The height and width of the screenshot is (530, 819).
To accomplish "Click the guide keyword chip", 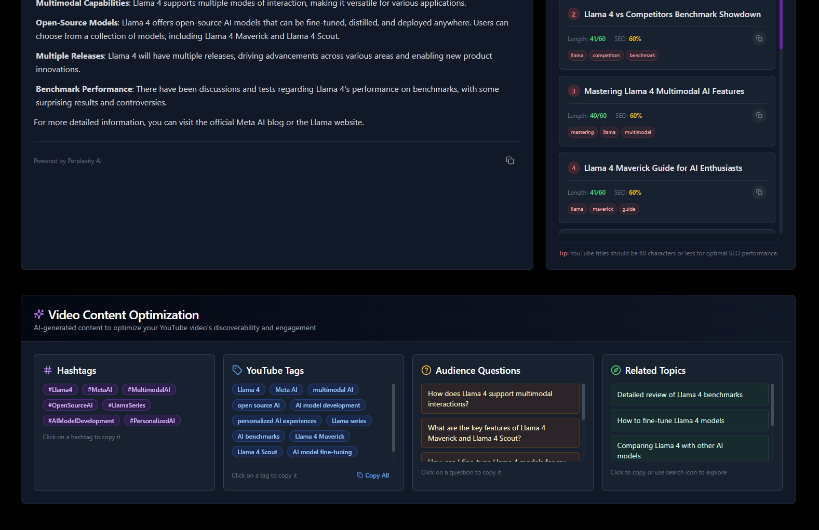I will click(x=629, y=209).
